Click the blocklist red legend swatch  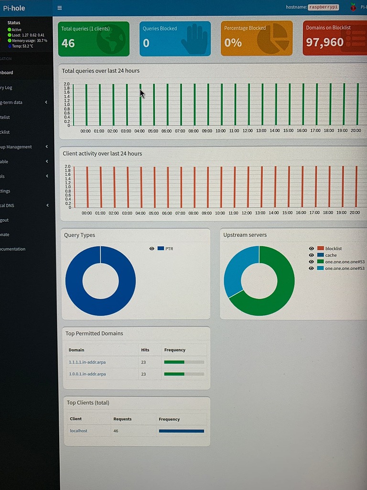(321, 248)
